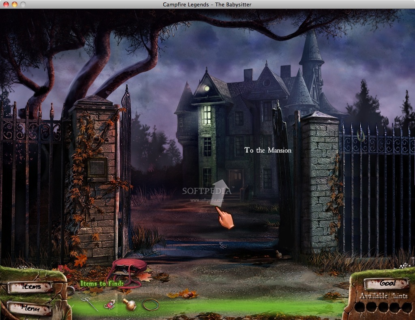Viewport: 415px width, 320px height.
Task: Open the Items inventory panel
Action: click(x=30, y=287)
